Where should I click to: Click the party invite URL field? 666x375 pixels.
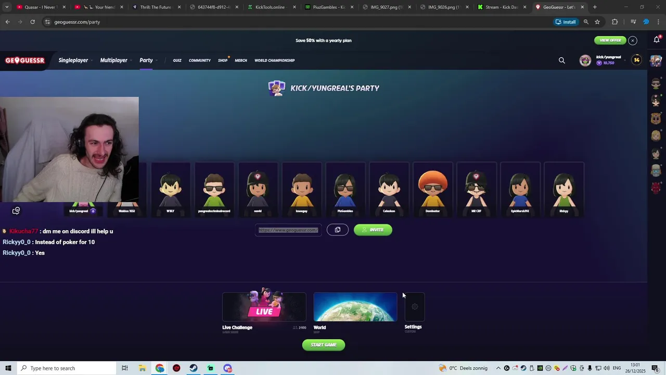[288, 230]
